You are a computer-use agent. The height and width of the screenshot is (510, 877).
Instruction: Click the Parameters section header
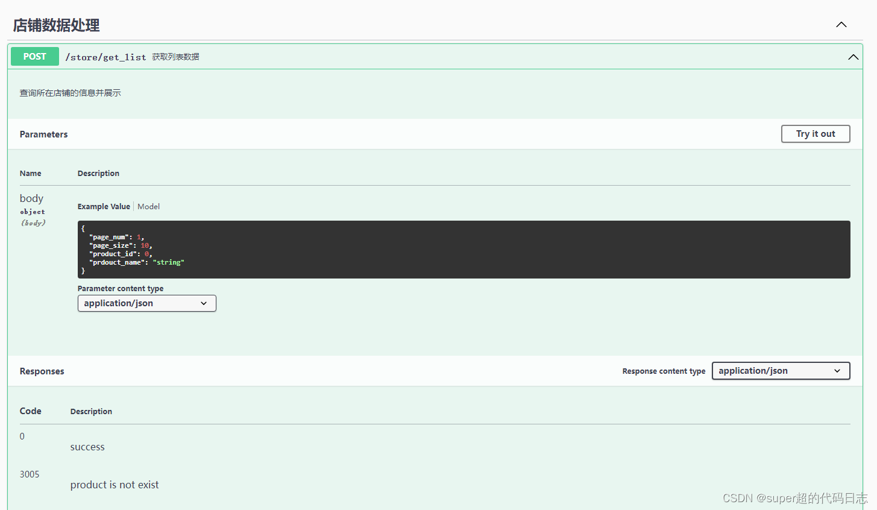[44, 134]
